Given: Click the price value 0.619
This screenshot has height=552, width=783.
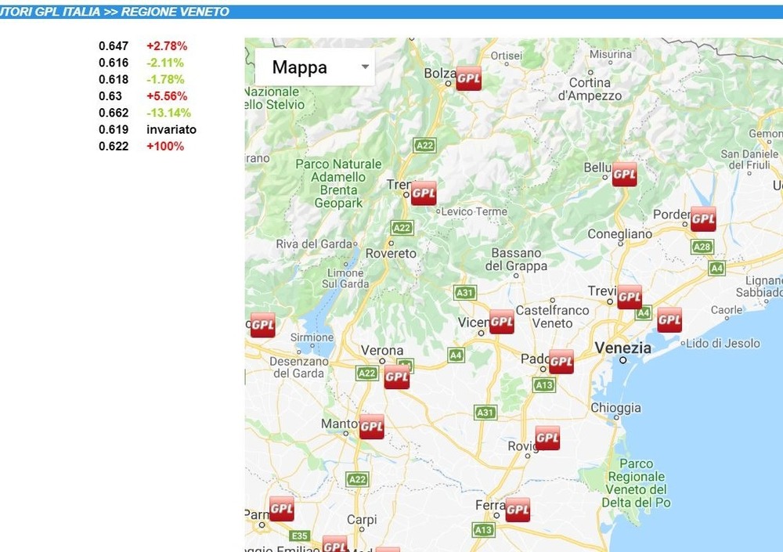Looking at the screenshot, I should coord(114,129).
